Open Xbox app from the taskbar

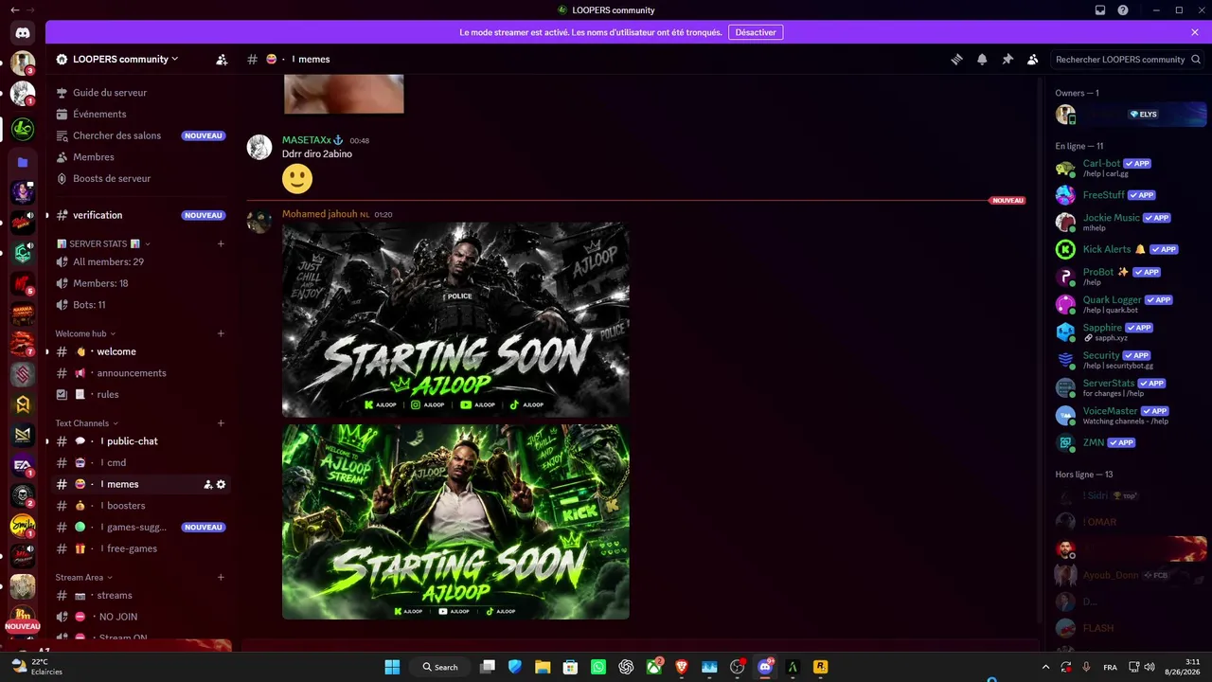(x=653, y=667)
